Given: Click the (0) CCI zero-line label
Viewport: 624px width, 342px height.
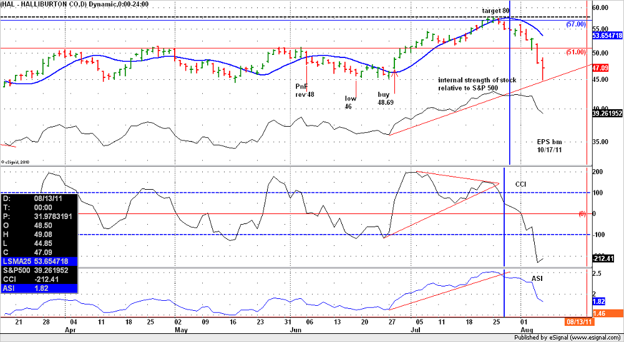Looking at the screenshot, I should [582, 214].
